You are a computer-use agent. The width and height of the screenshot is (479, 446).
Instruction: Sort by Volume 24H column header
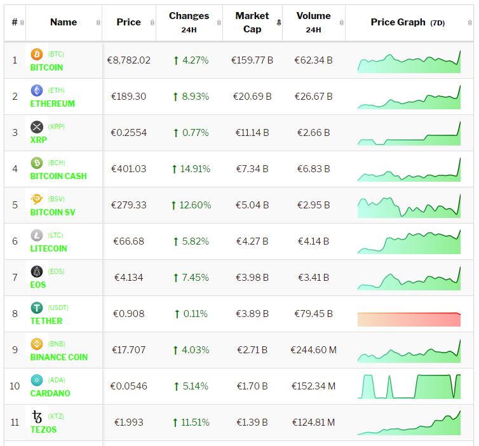pos(313,22)
